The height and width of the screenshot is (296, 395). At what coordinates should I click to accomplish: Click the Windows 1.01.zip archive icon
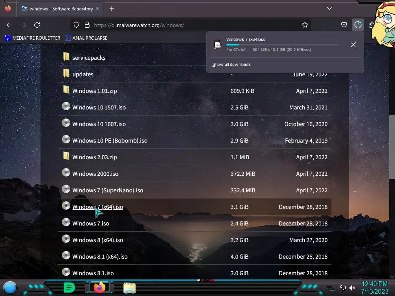pos(66,89)
